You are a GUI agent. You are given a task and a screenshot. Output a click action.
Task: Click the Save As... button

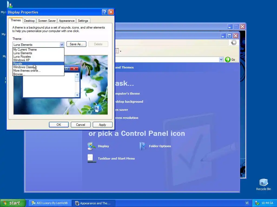(76, 44)
